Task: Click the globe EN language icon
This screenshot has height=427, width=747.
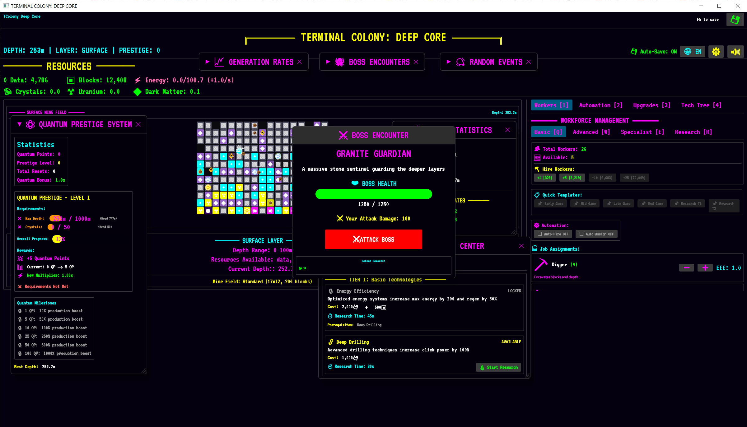Action: pos(693,52)
